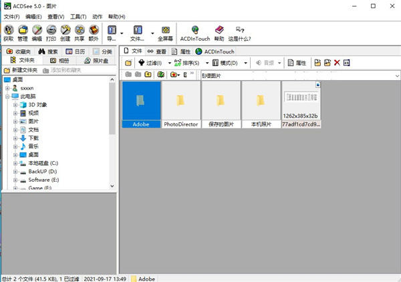Select 下载 in the folder tree
401x282 pixels.
click(33, 138)
